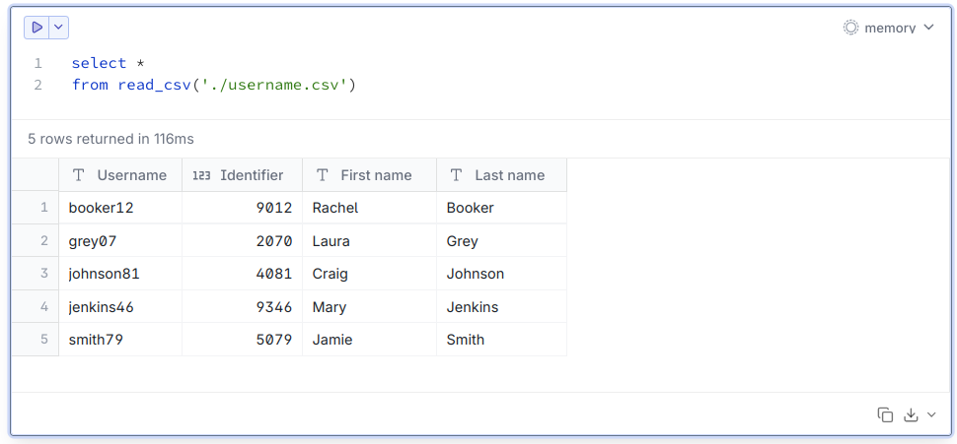Expand the download options chevron

click(931, 414)
